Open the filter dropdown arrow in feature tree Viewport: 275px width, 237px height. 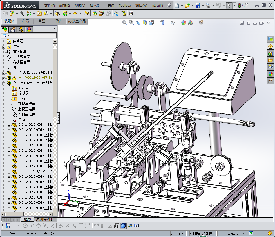pyautogui.click(x=8, y=36)
